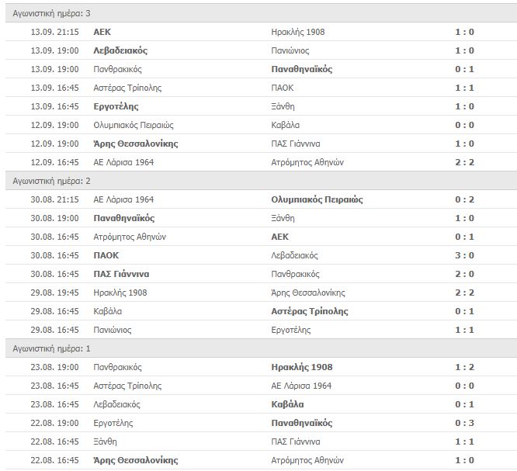
Task: Click Παναθηναϊκός in the match against Πανθρακικός
Action: (302, 69)
